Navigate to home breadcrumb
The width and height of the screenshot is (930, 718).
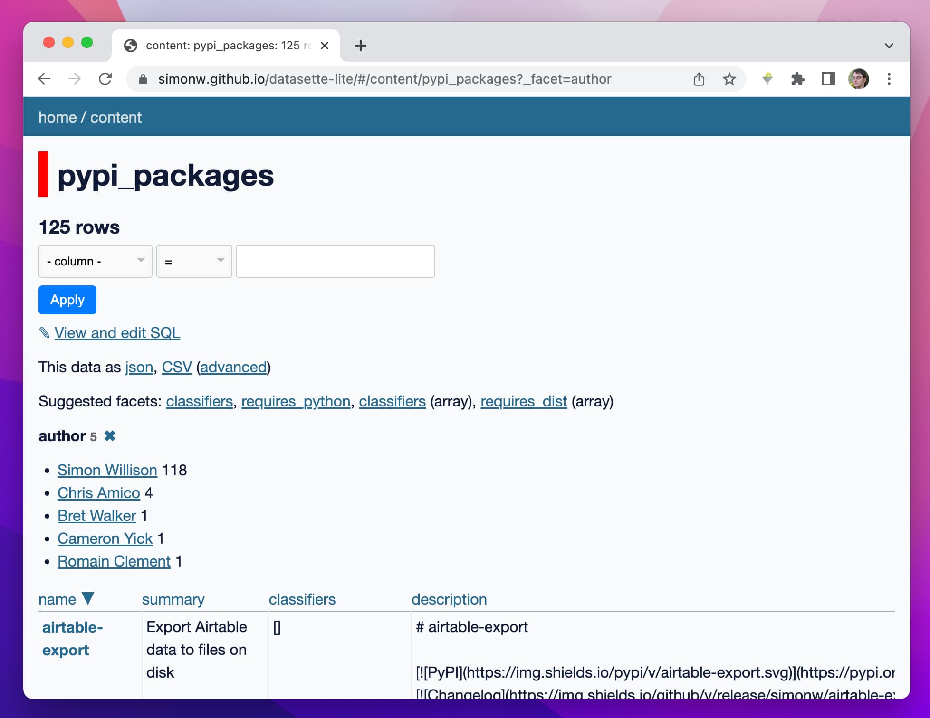[x=56, y=117]
